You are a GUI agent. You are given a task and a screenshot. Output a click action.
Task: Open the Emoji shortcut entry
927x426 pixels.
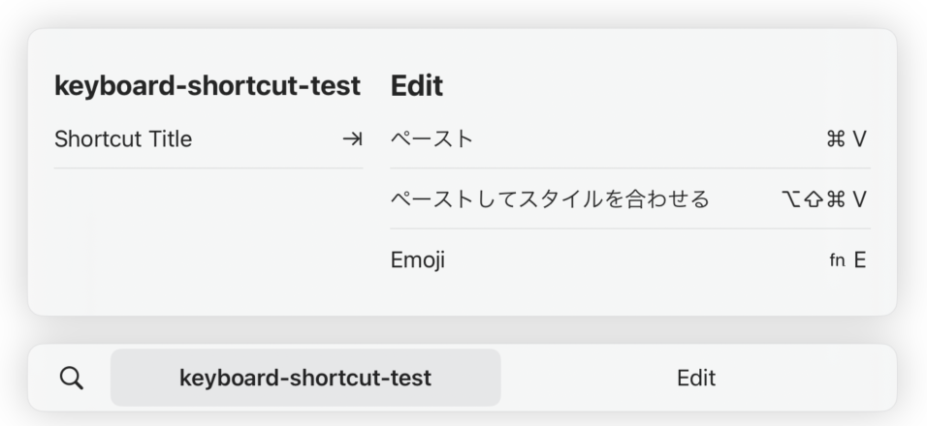[630, 259]
